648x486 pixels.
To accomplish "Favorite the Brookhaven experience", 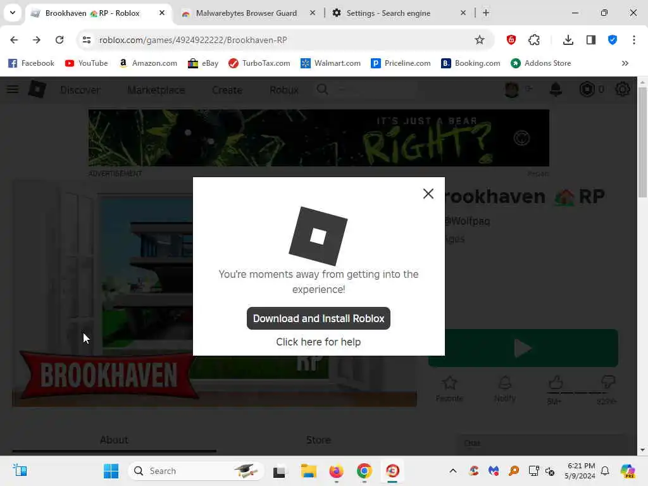I will tap(449, 389).
